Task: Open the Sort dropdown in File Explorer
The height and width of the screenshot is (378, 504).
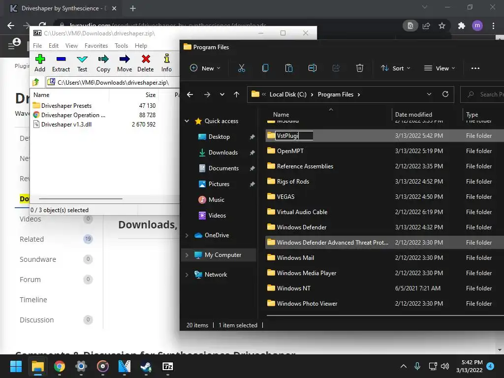Action: point(395,68)
